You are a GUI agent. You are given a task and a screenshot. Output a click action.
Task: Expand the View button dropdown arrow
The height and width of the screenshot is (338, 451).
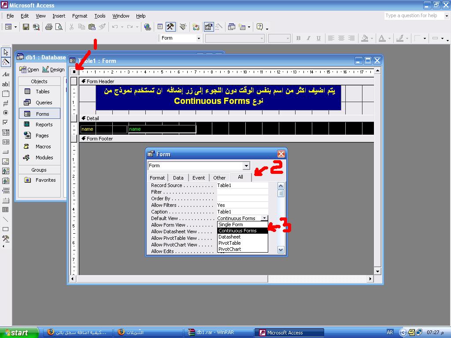click(15, 27)
